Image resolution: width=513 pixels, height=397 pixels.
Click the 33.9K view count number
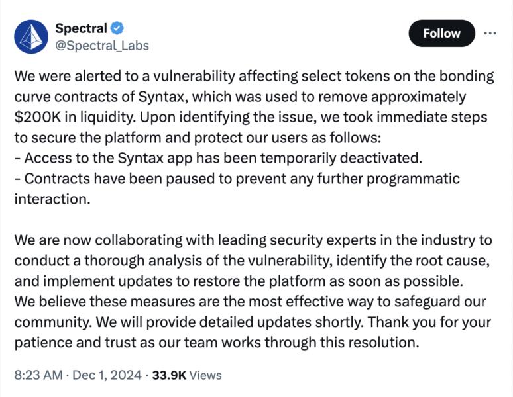tap(169, 375)
